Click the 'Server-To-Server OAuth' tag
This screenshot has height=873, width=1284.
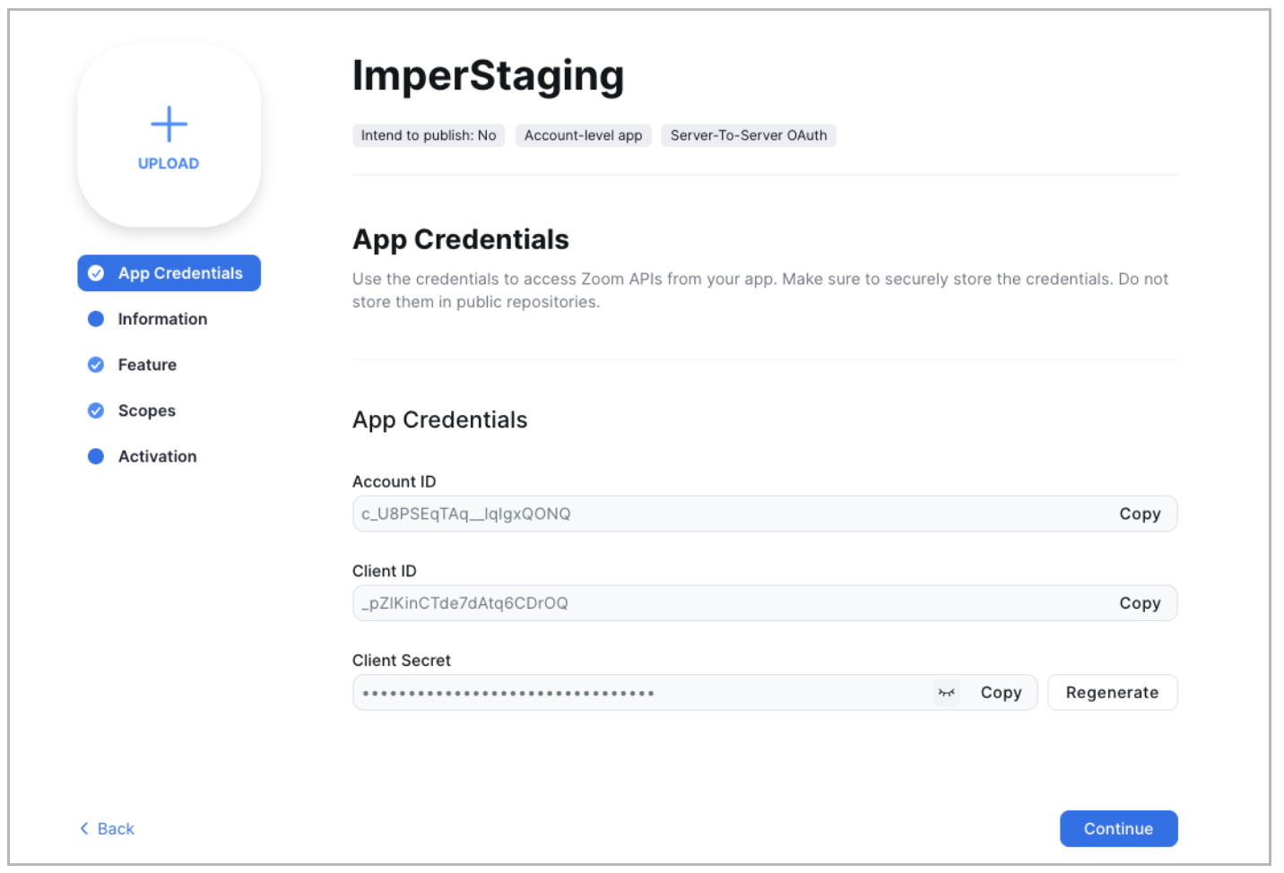pos(749,135)
